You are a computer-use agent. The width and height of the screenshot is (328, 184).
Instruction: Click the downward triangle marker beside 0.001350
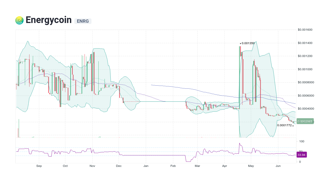click(240, 43)
